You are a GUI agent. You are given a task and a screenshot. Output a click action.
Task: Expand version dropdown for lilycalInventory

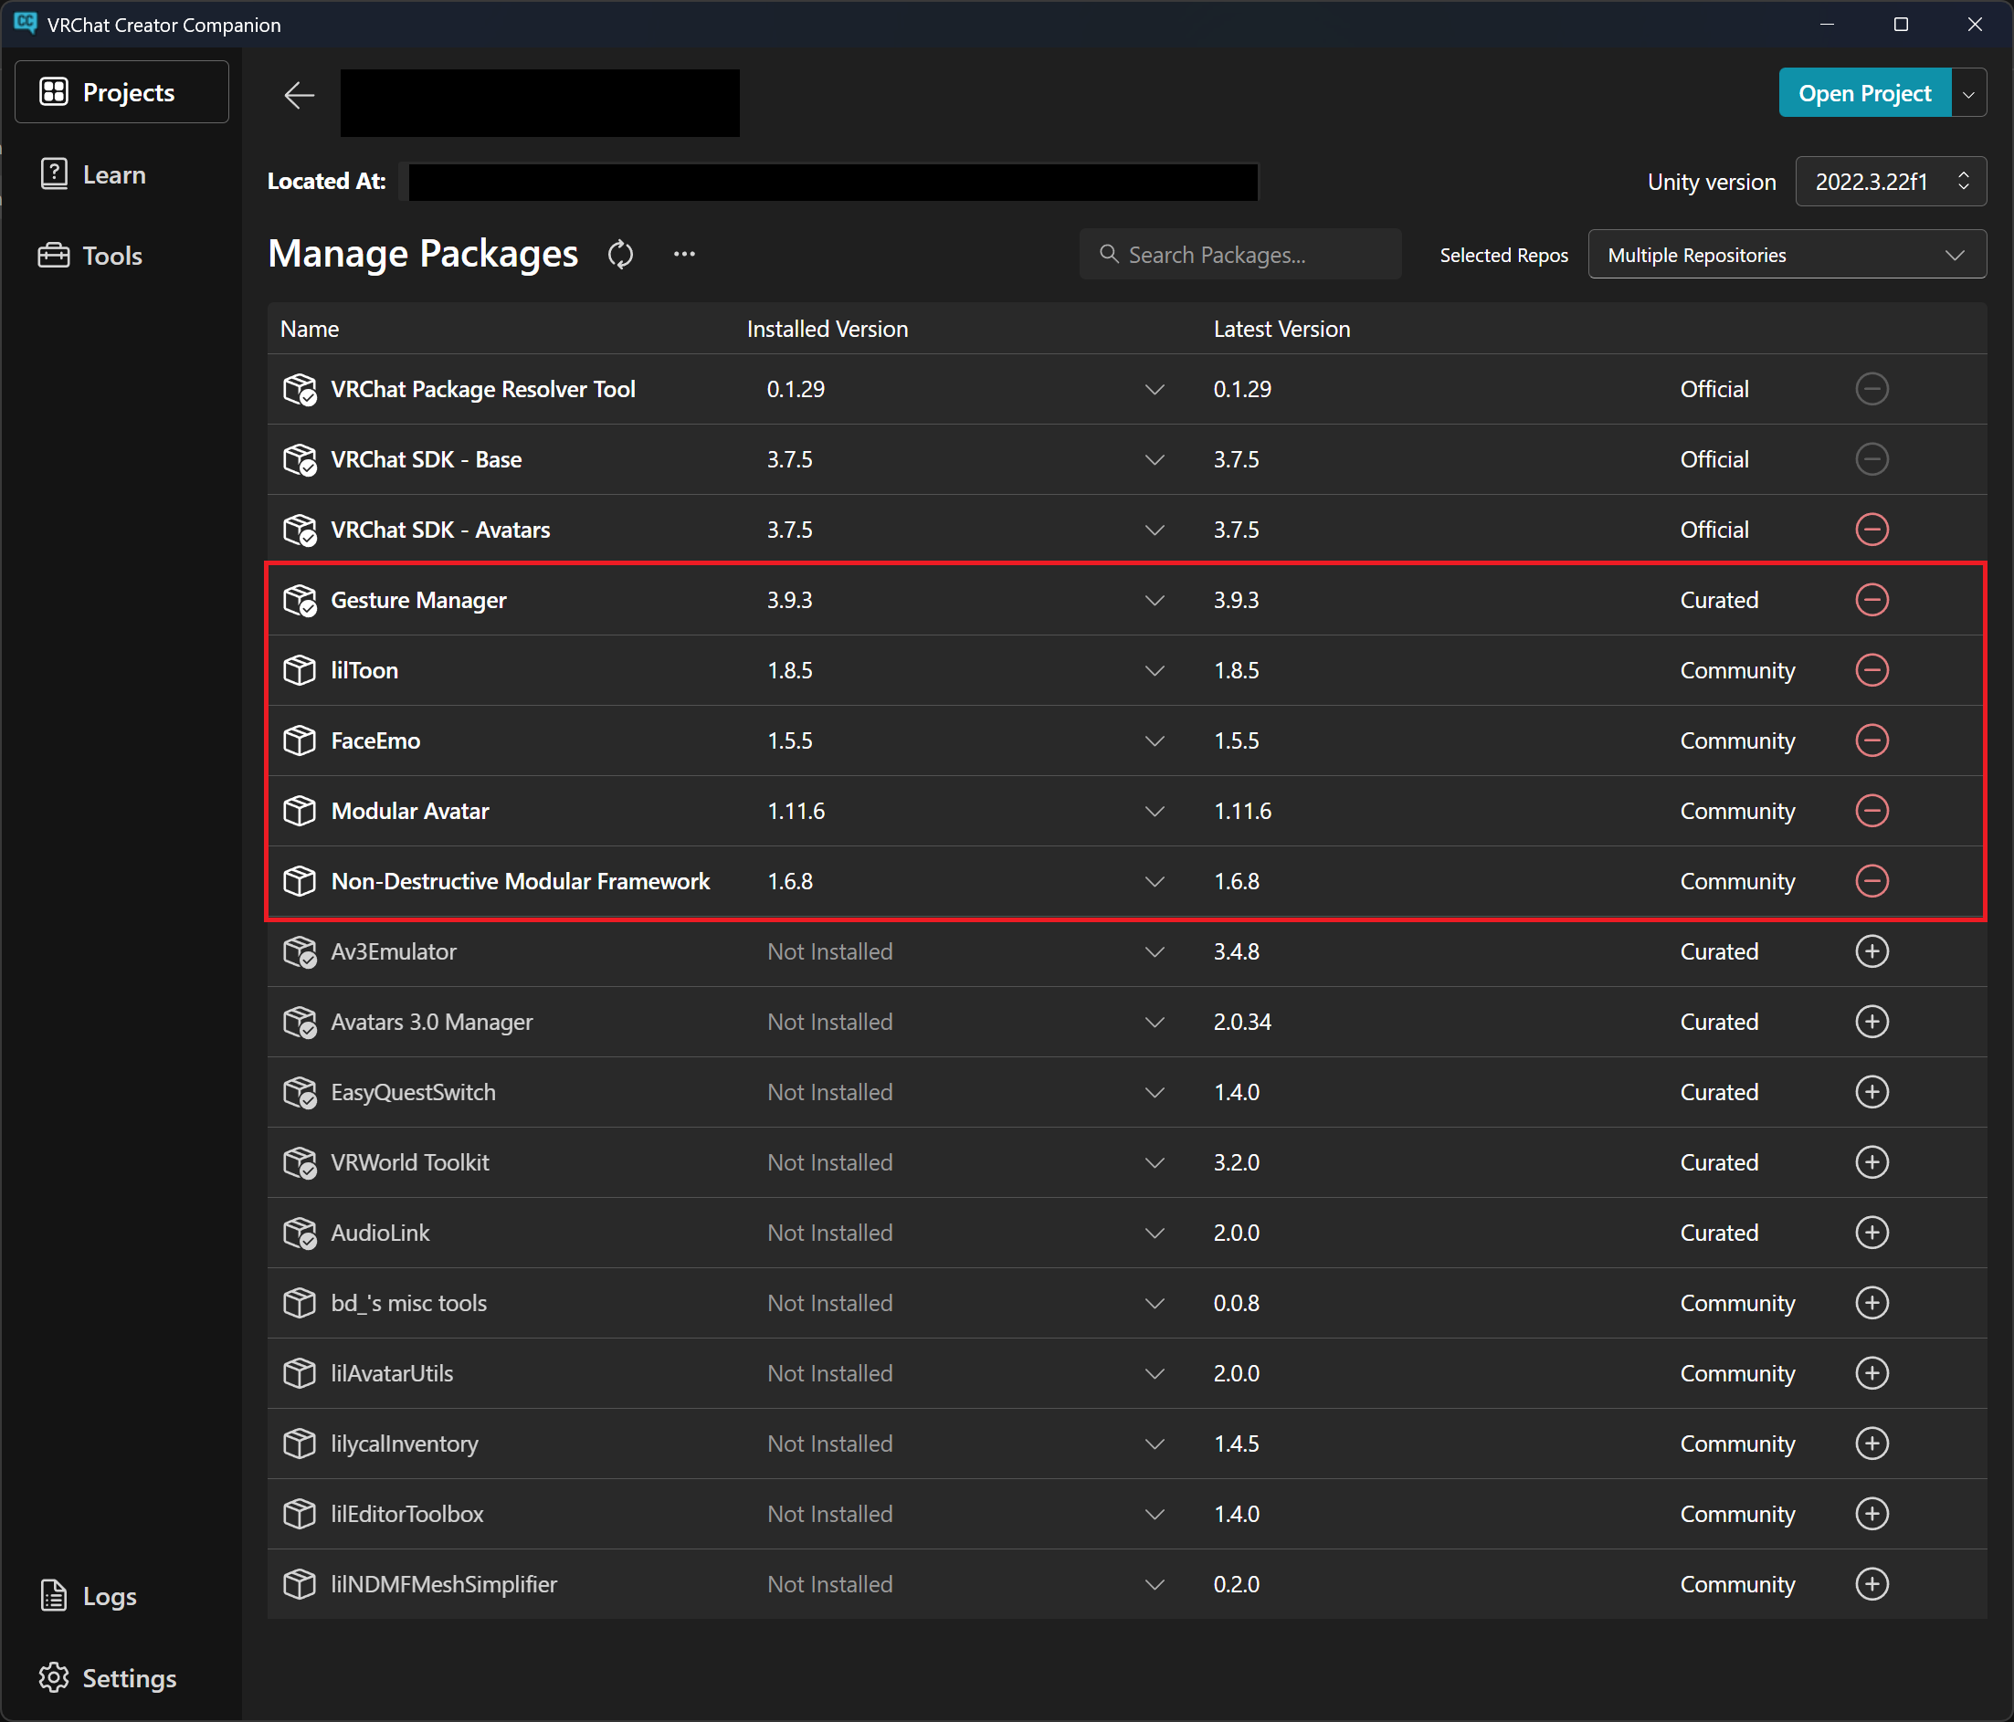[1154, 1444]
